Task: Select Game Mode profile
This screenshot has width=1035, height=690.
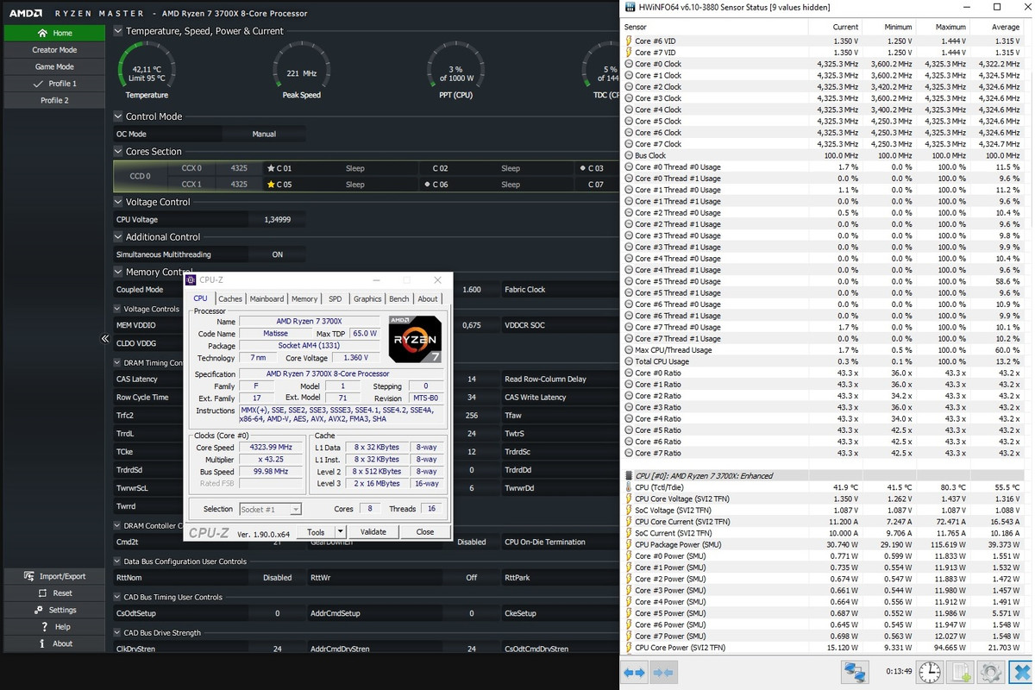Action: (x=54, y=66)
